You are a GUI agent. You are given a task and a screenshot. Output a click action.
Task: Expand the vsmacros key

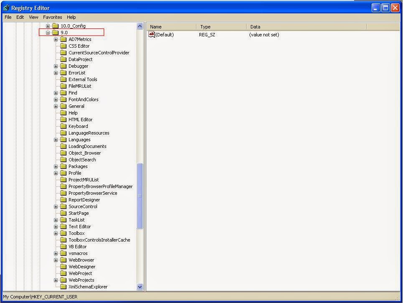(56, 253)
